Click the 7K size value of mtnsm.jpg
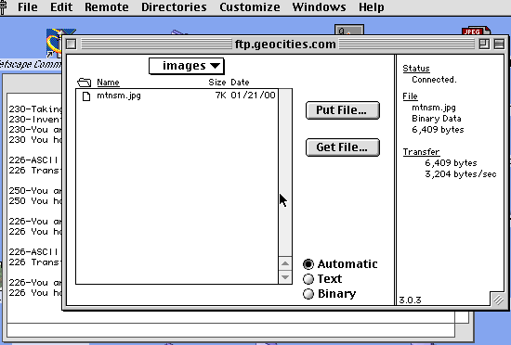The image size is (511, 345). pyautogui.click(x=220, y=96)
